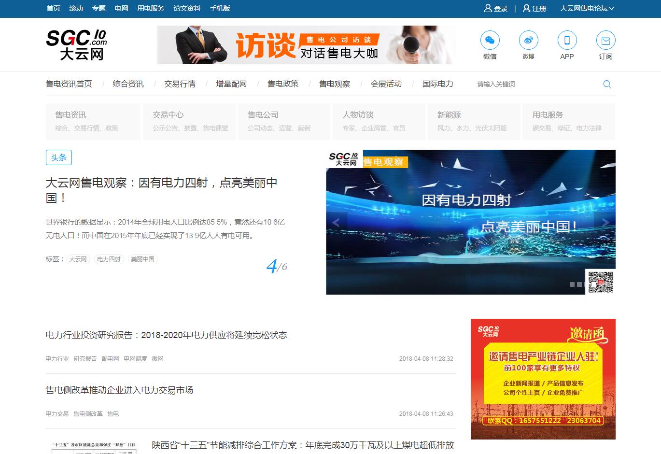Screen dimensions: 661x454
Task: Click the slide counter 4/6
Action: point(277,266)
